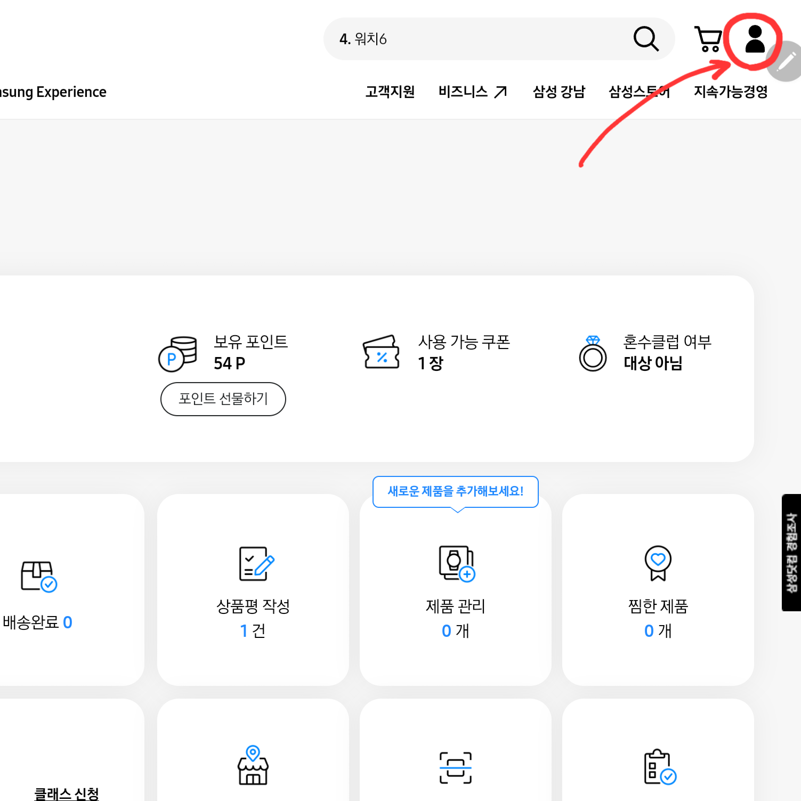The image size is (801, 801).
Task: Open the 삼성닷컴 경험조사 side tab
Action: coord(791,553)
